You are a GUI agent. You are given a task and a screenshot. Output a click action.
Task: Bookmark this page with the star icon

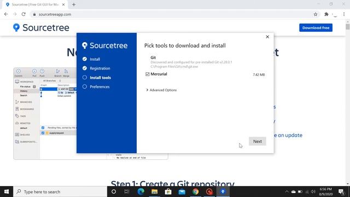click(316, 14)
